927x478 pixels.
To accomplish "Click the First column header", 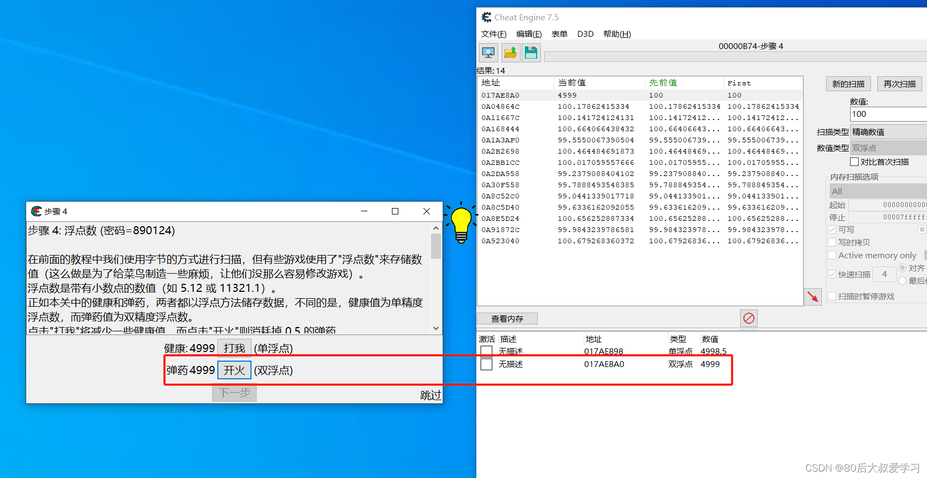I will point(763,83).
